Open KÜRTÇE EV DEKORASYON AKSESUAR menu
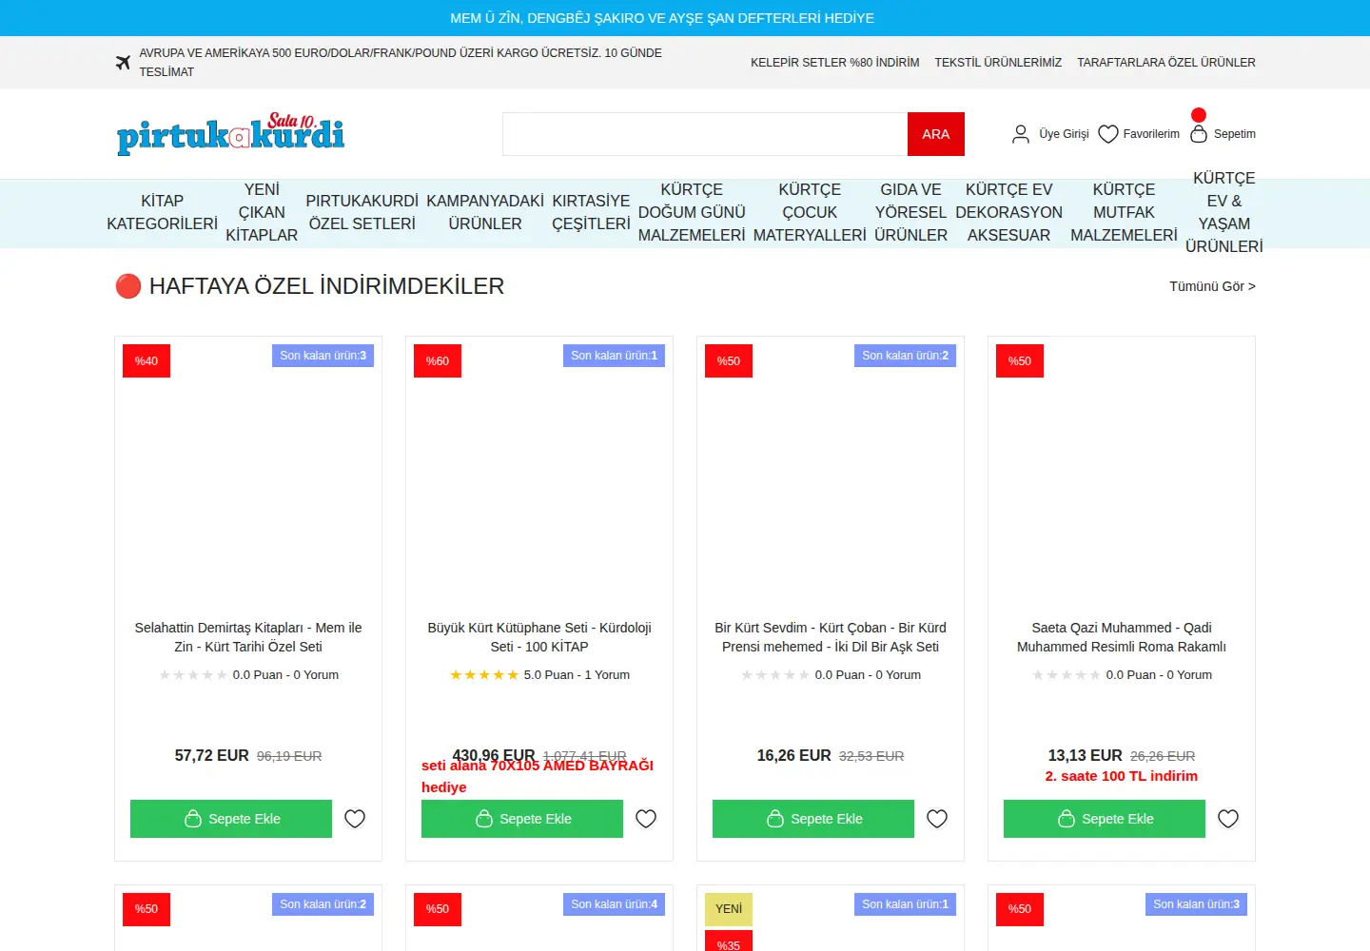This screenshot has width=1370, height=951. [x=1009, y=213]
